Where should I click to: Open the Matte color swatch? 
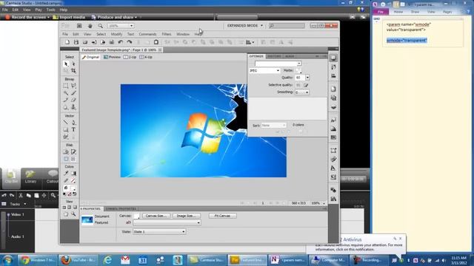click(298, 71)
